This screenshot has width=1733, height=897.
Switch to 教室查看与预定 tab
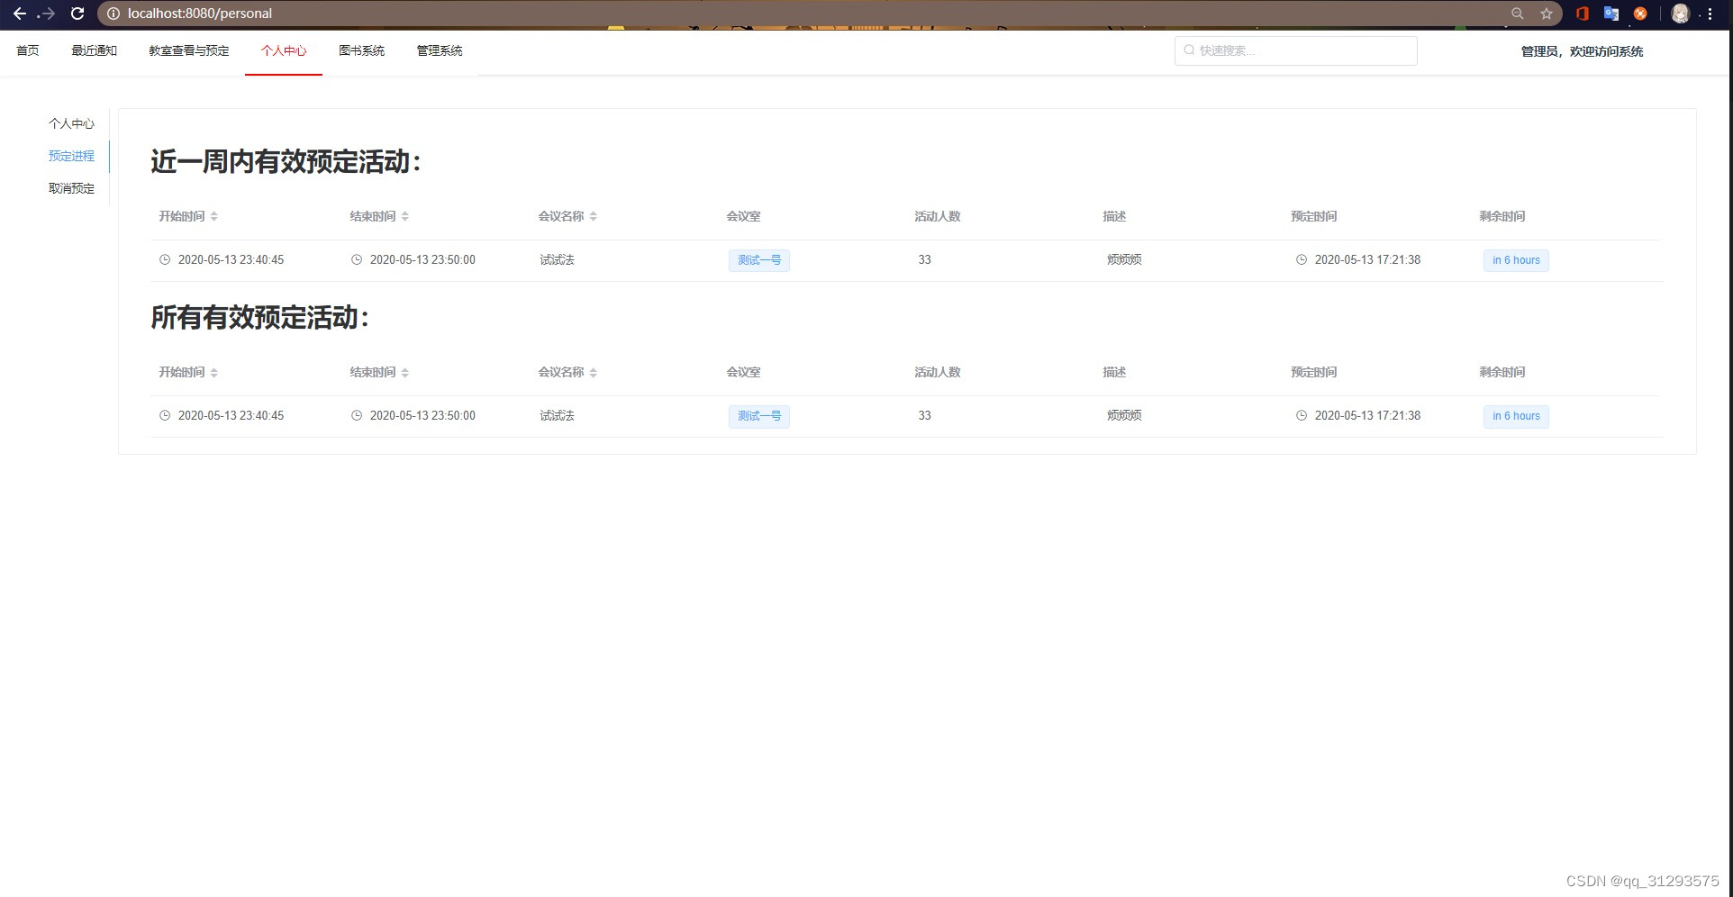[x=189, y=51]
